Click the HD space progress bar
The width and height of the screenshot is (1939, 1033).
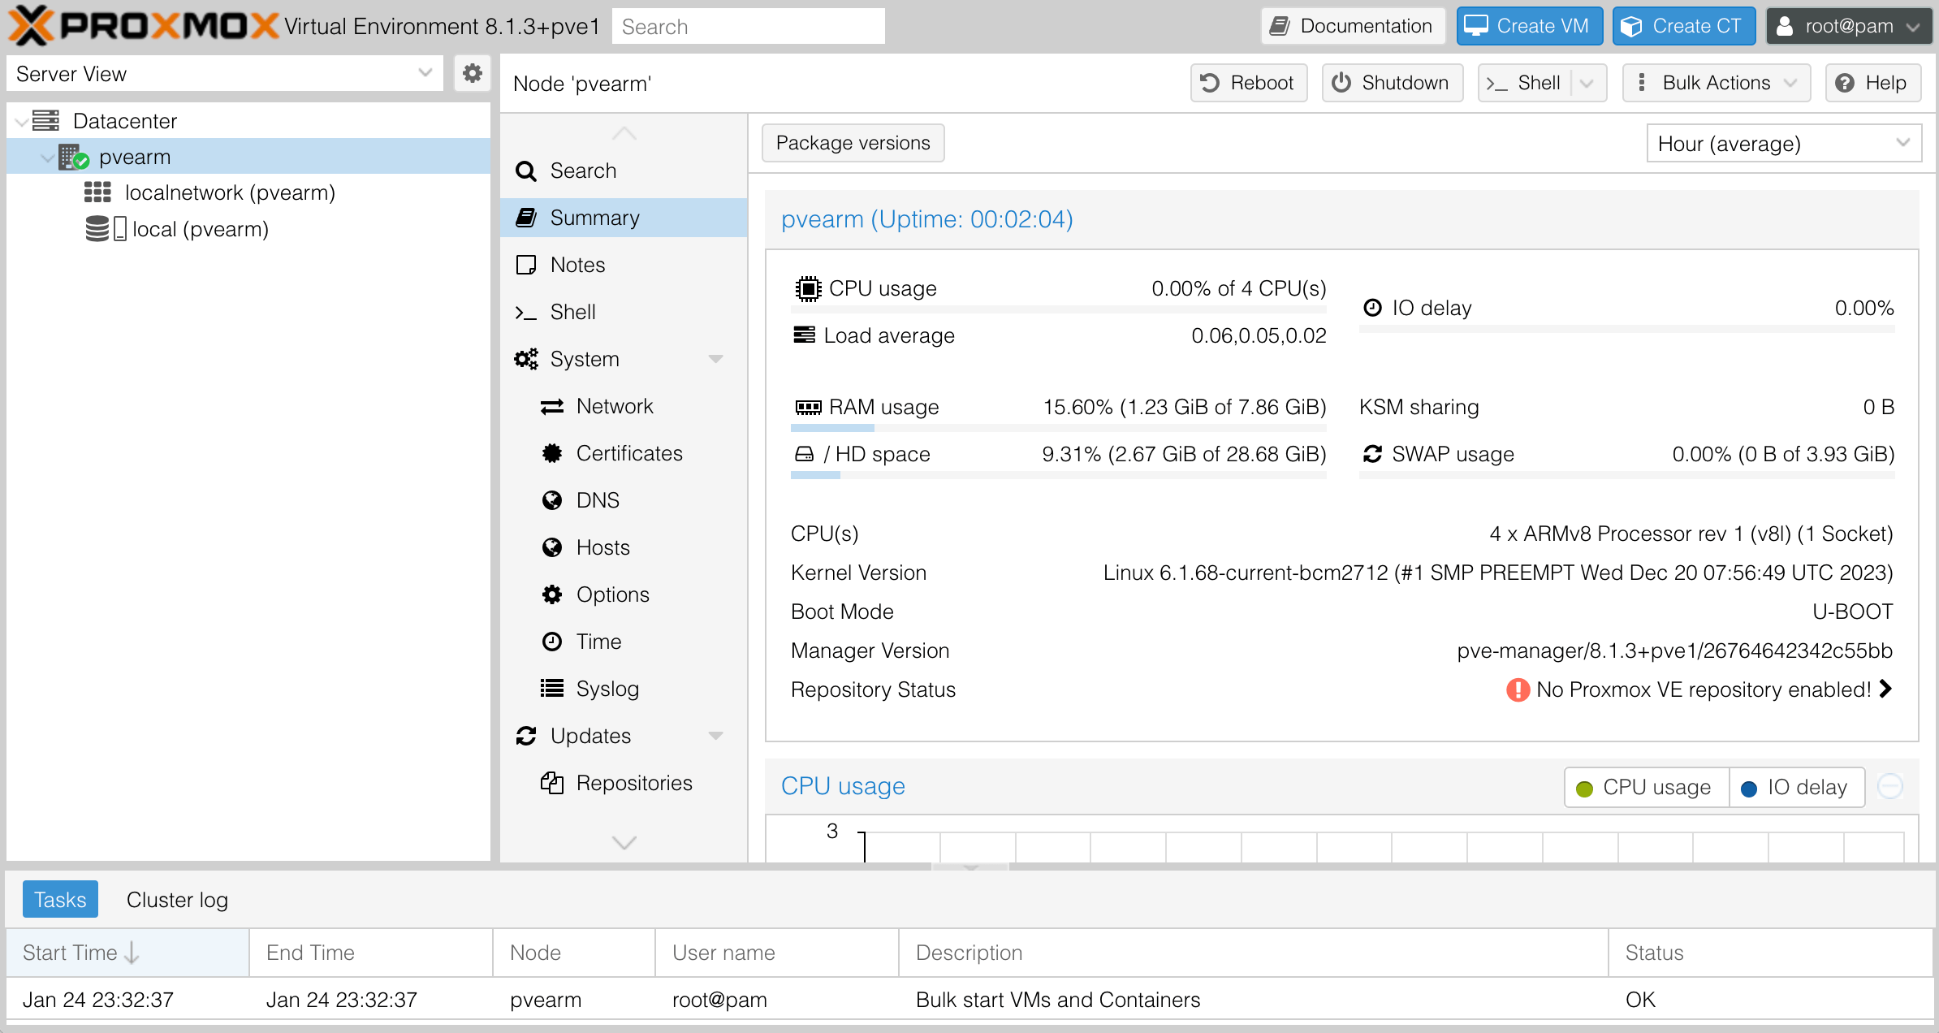pyautogui.click(x=1058, y=475)
